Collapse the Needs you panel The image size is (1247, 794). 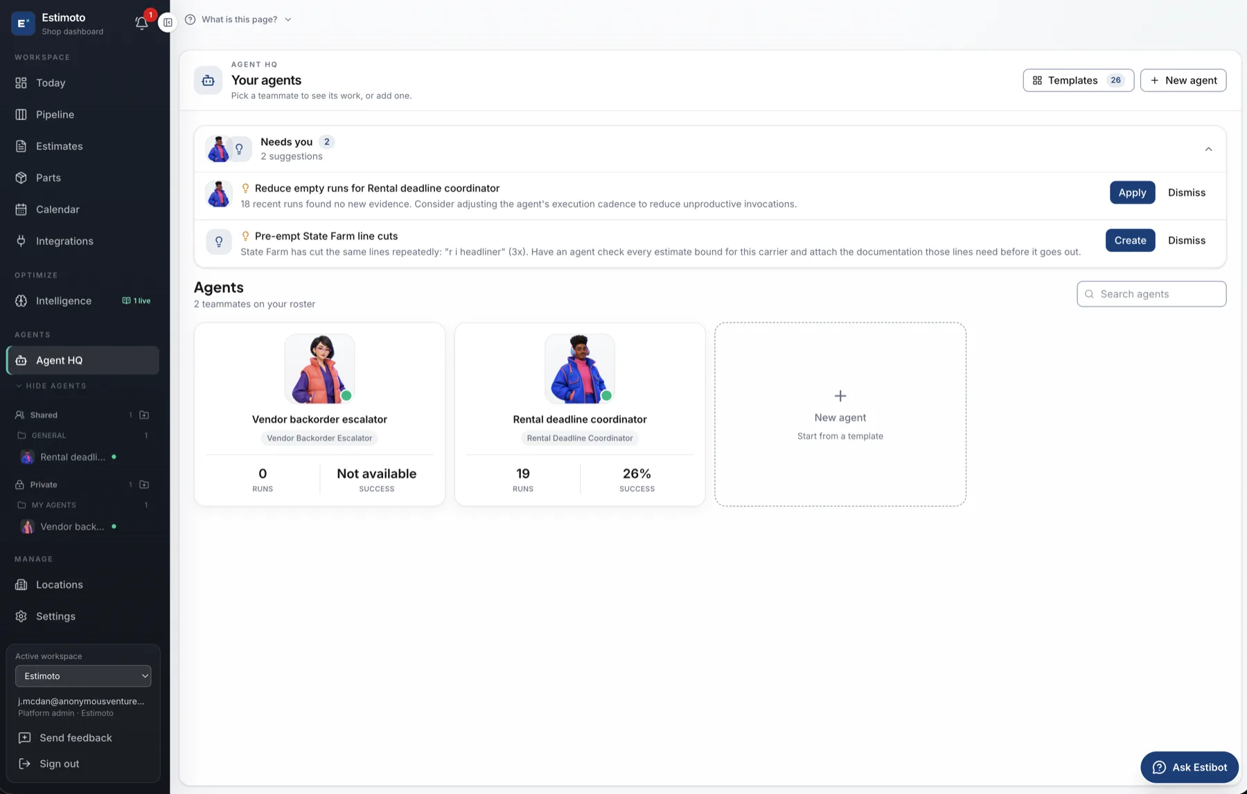click(x=1208, y=149)
